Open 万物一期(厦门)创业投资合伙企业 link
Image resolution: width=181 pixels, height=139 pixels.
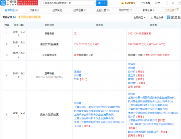point(151,124)
